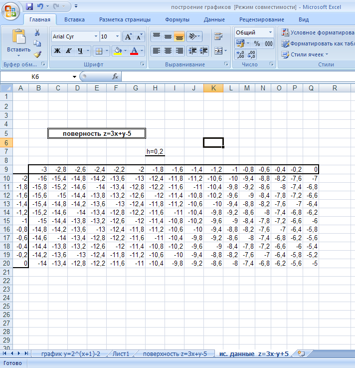Switch to the Рецензирование ribbon tab

pyautogui.click(x=261, y=19)
